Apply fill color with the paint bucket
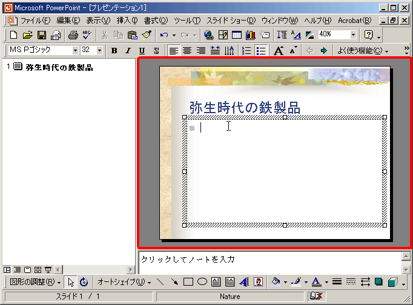413x305 pixels. [276, 282]
